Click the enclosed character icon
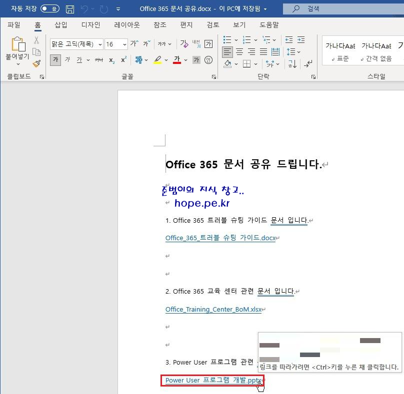The width and height of the screenshot is (404, 394). tap(208, 60)
